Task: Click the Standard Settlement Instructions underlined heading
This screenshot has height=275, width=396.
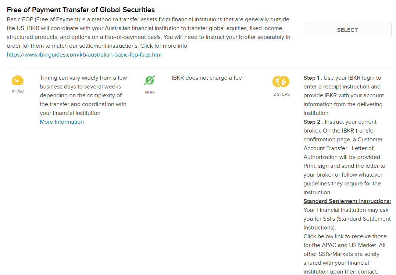Action: pyautogui.click(x=347, y=201)
